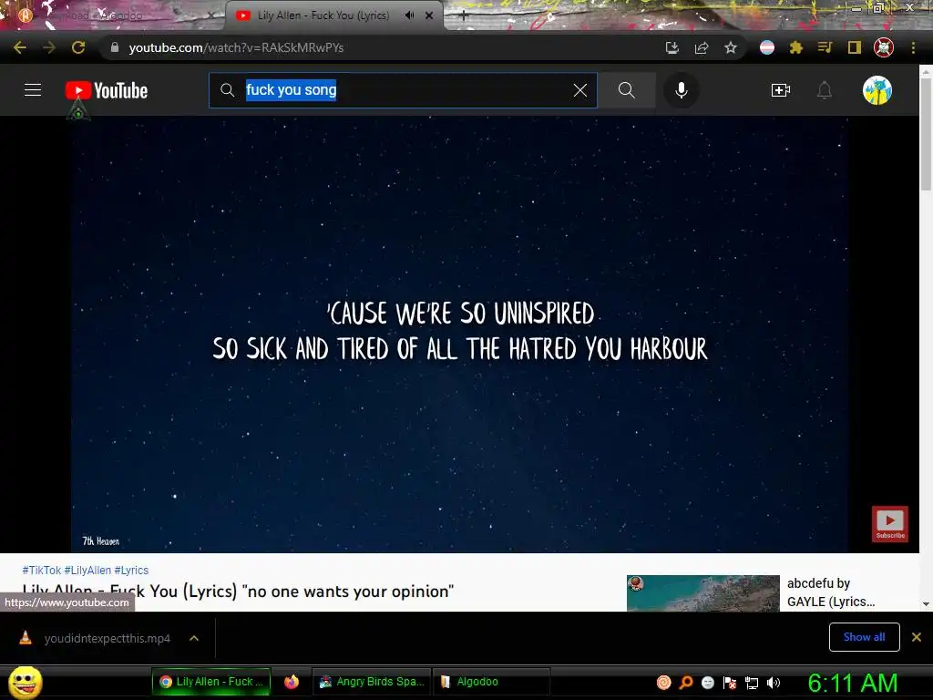Click the address bar URL youtube.com/watch
The height and width of the screenshot is (700, 933).
click(236, 47)
